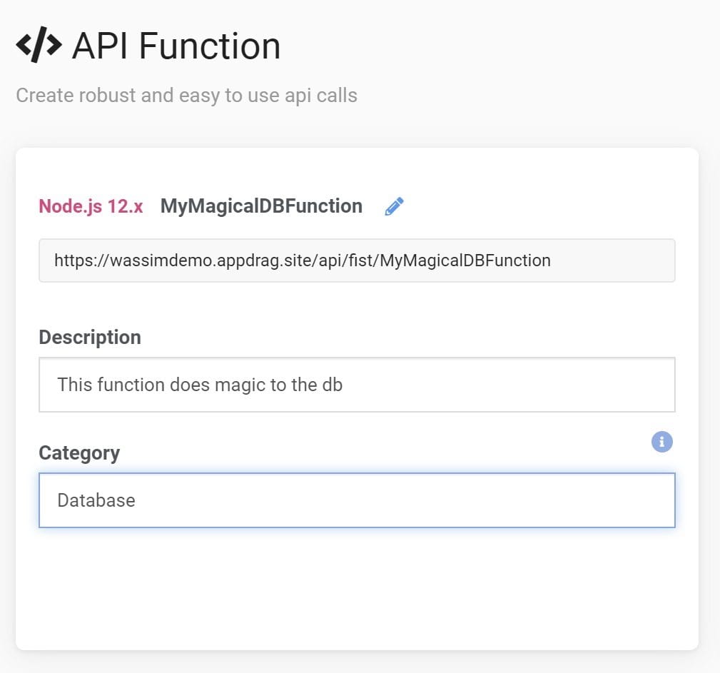This screenshot has width=720, height=673.
Task: Click the word 'Database' in the Category field
Action: [x=96, y=500]
